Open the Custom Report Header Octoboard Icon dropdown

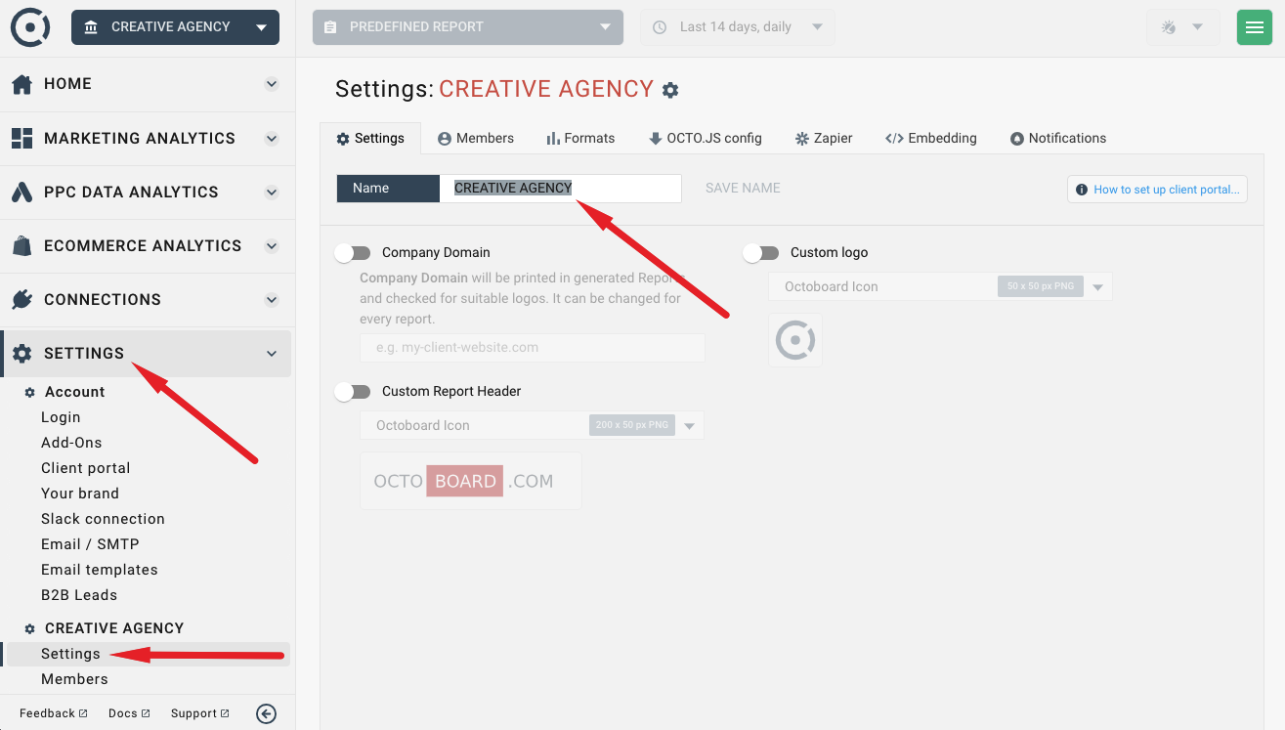532,425
